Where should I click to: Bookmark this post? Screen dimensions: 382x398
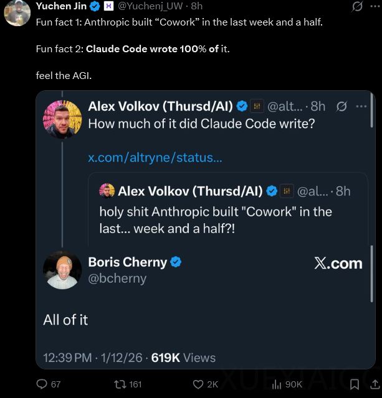354,384
